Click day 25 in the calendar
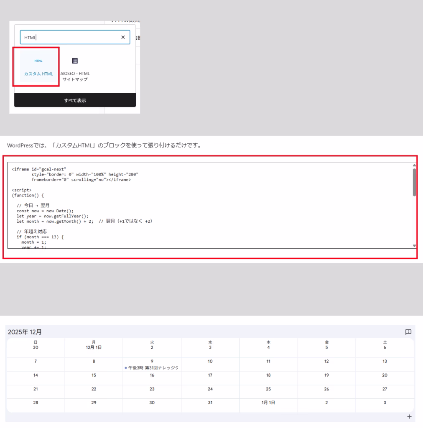Viewport: 423px width, 428px height. 268,389
